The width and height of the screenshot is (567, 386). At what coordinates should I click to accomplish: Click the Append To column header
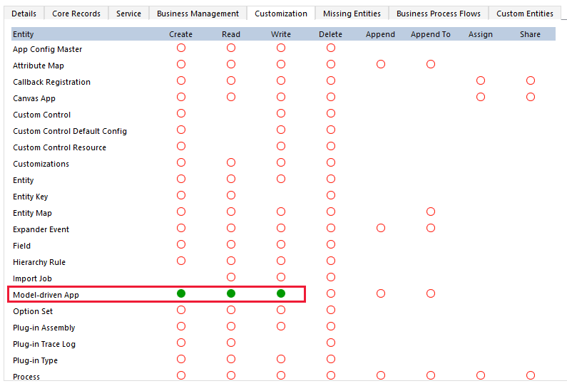click(431, 34)
